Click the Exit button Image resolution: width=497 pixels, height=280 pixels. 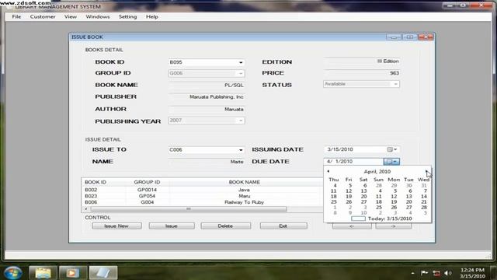point(283,226)
